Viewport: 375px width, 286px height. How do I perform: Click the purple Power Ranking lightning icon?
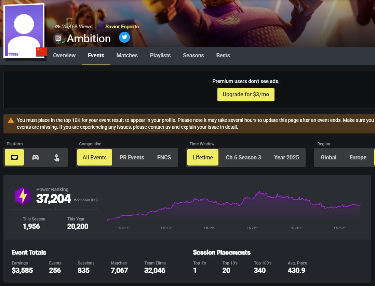(x=23, y=196)
